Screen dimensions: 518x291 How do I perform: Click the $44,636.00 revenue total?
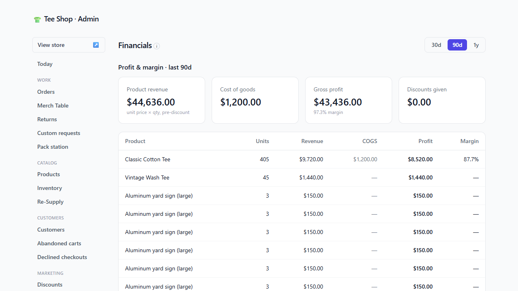click(151, 102)
